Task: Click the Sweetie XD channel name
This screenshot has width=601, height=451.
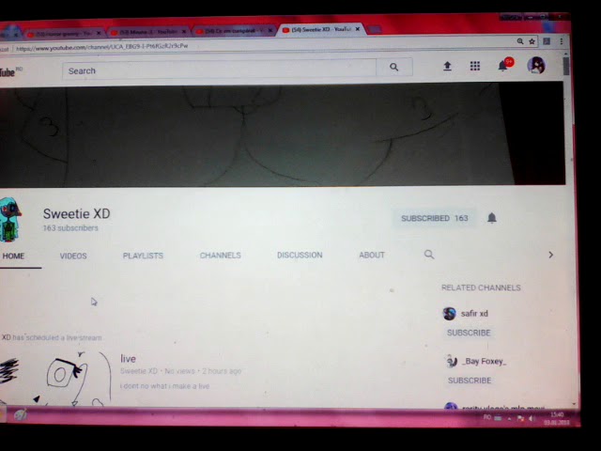Action: [77, 213]
